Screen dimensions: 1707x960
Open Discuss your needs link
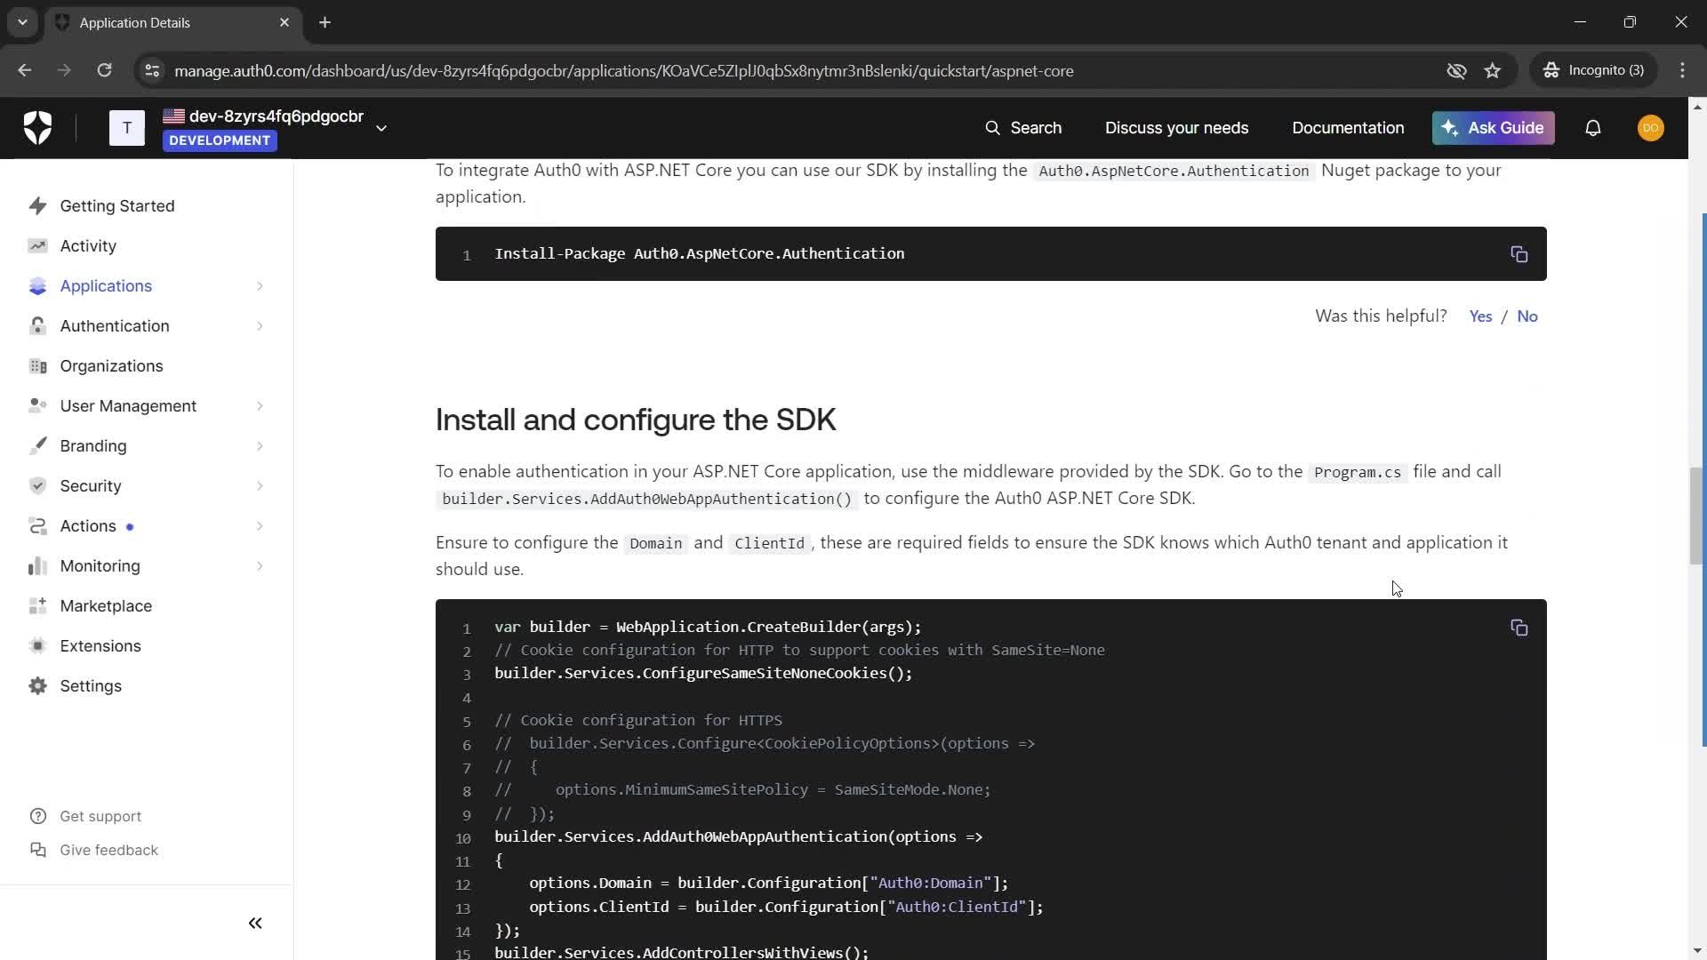1176,128
